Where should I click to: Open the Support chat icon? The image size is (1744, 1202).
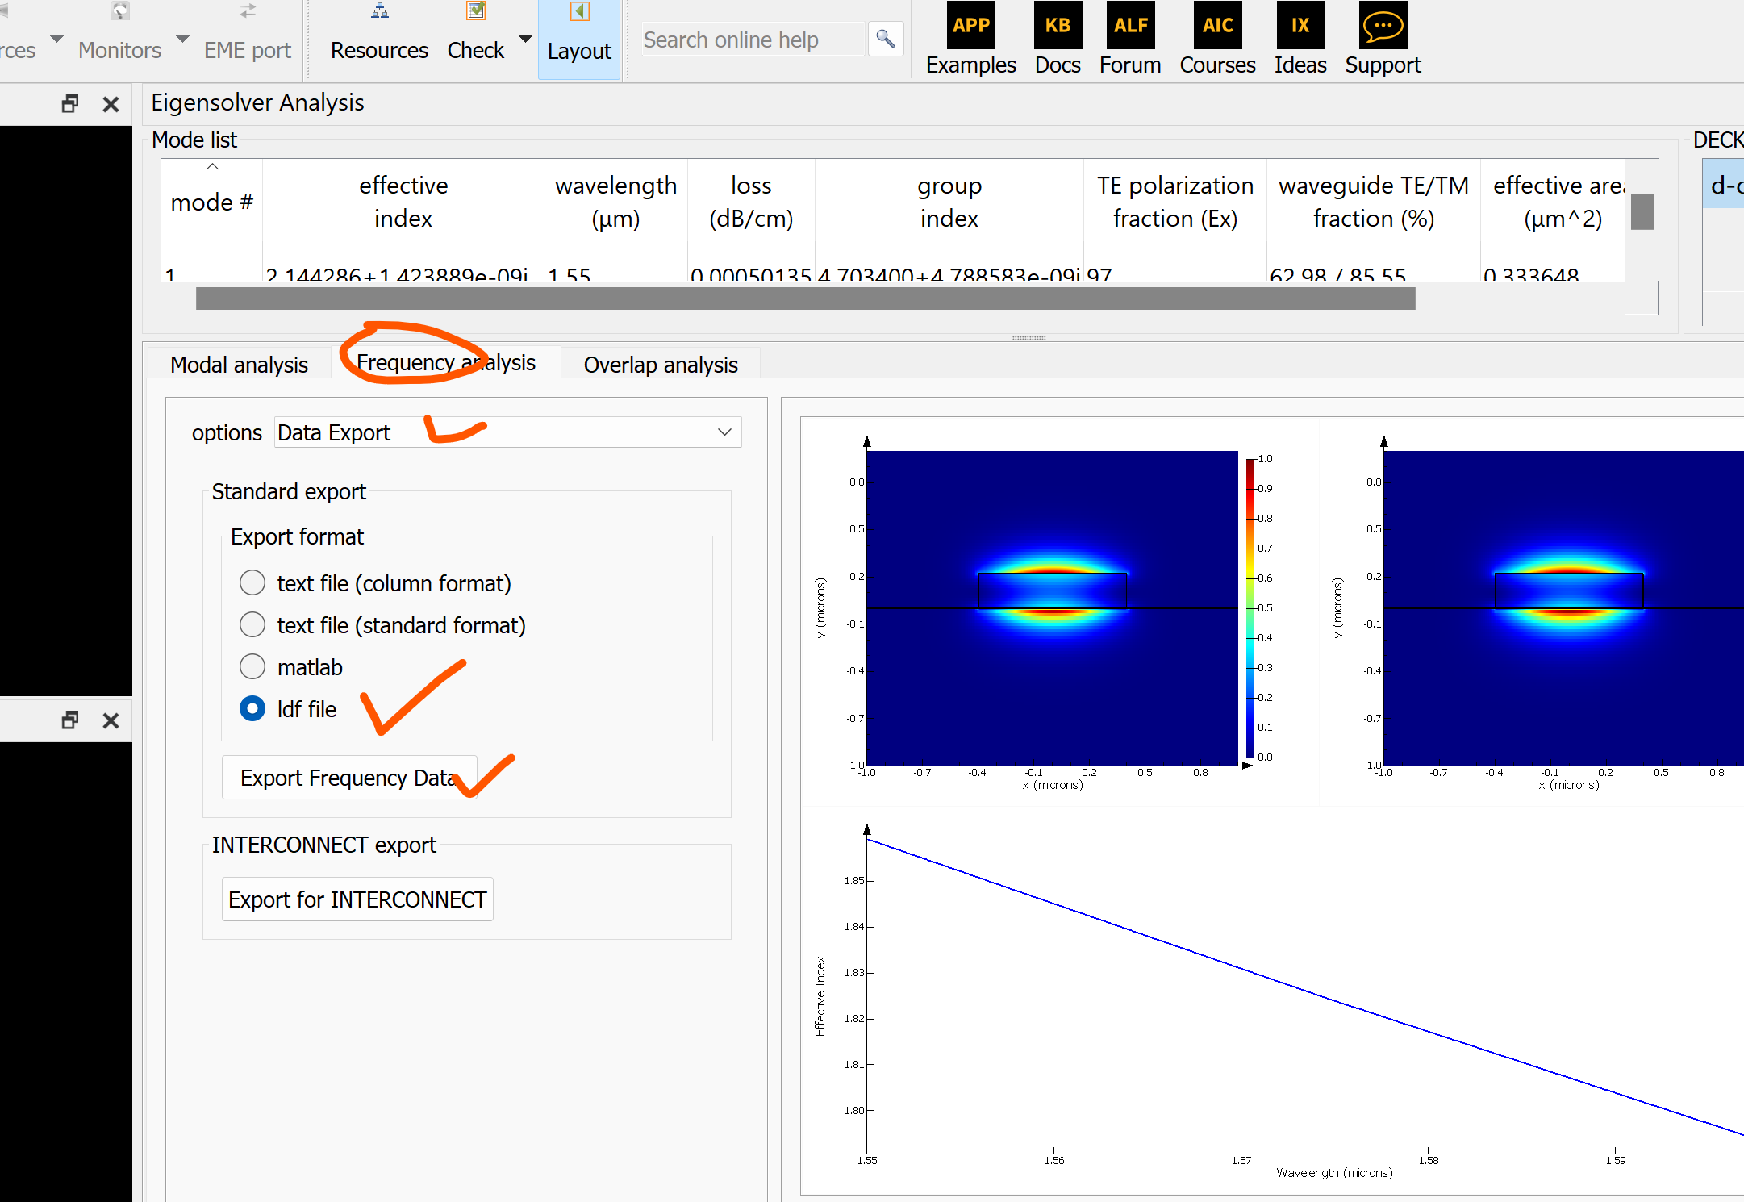(1382, 27)
